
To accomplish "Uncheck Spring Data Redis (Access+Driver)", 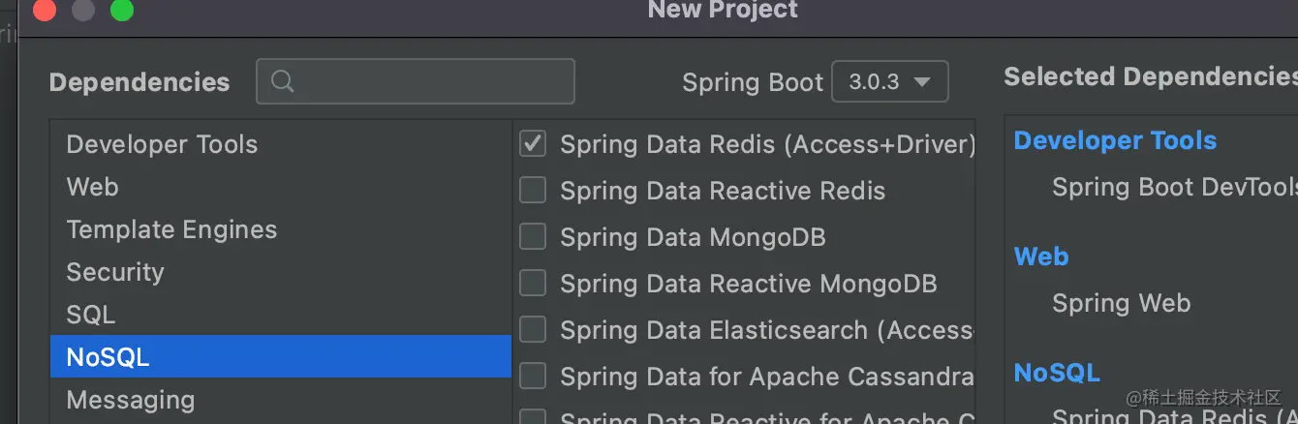I will click(x=533, y=144).
